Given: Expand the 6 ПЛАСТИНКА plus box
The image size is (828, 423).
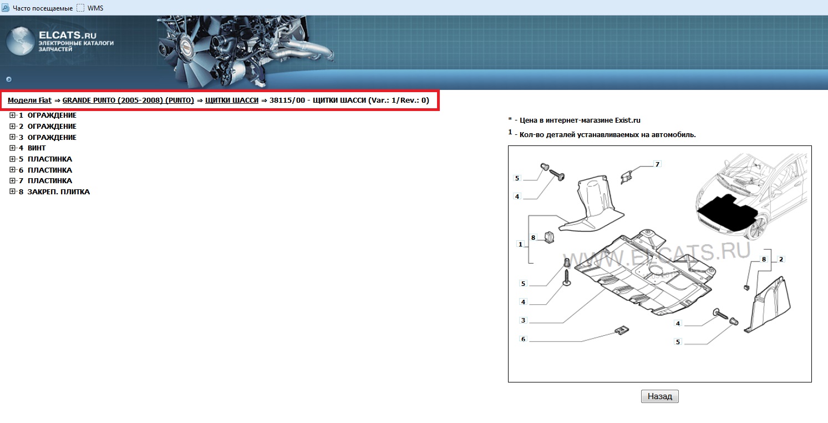Looking at the screenshot, I should 12,170.
